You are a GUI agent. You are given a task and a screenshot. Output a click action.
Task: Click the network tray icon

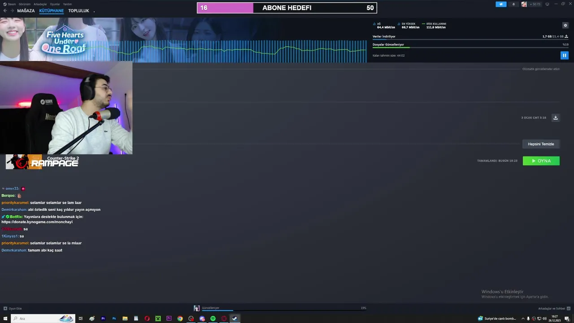pyautogui.click(x=539, y=319)
